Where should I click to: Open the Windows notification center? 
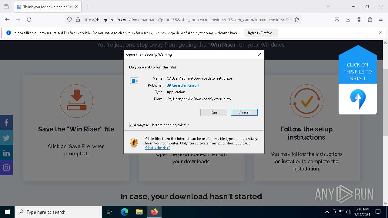click(378, 212)
